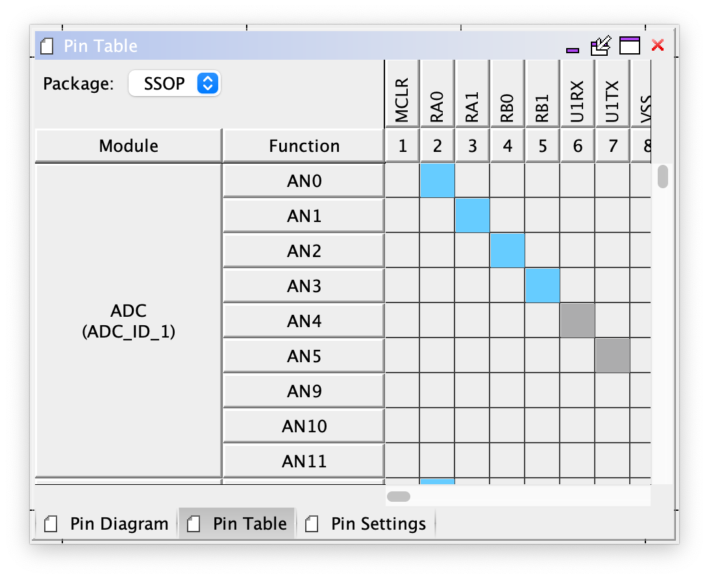Toggle AN3 assignment on pin 5
Viewport: 709px width, 579px height.
click(542, 286)
